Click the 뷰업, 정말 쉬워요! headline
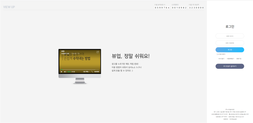Viewport: 253px width, 123px height. 130,56
